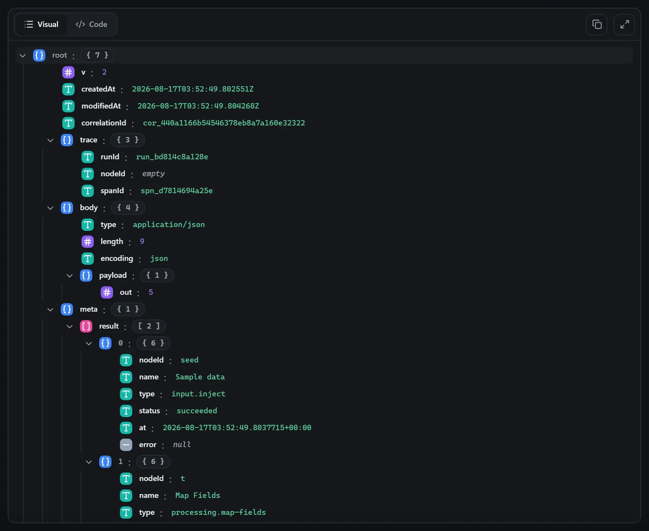
Task: Click the text icon beside status
Action: pyautogui.click(x=126, y=411)
